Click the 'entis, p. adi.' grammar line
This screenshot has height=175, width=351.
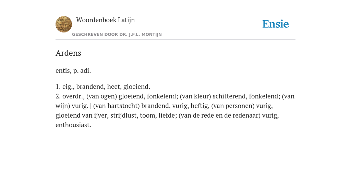[x=73, y=71]
